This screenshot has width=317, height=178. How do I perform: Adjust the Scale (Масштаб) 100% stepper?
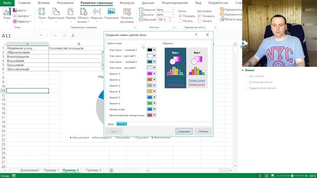[170, 20]
